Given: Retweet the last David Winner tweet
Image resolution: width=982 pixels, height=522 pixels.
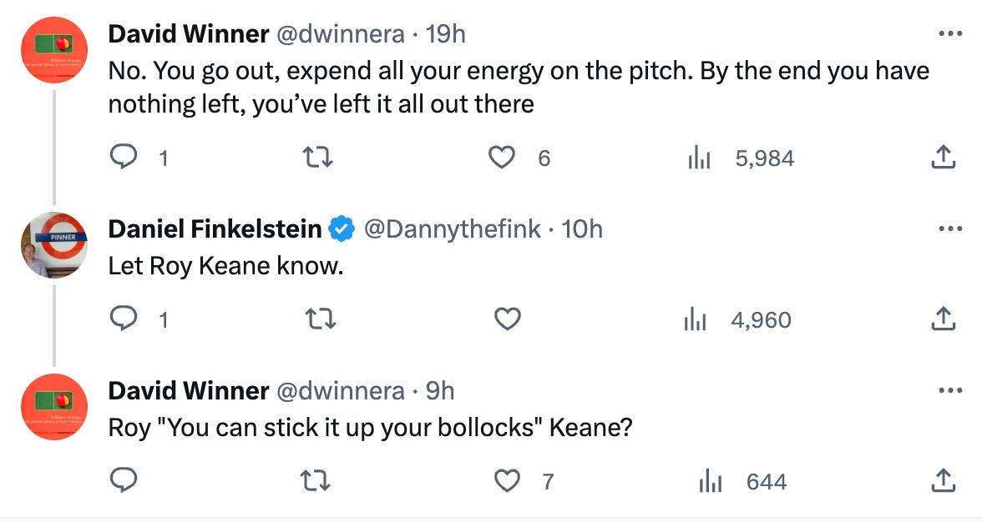Looking at the screenshot, I should 314,481.
